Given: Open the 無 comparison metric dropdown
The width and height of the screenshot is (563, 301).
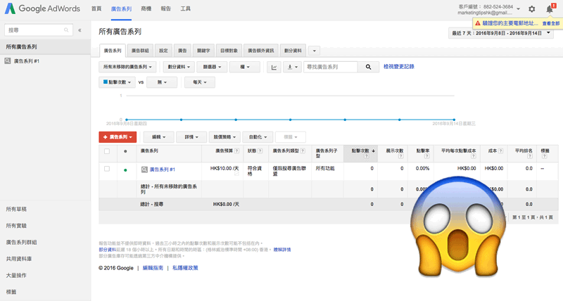Looking at the screenshot, I should 162,82.
